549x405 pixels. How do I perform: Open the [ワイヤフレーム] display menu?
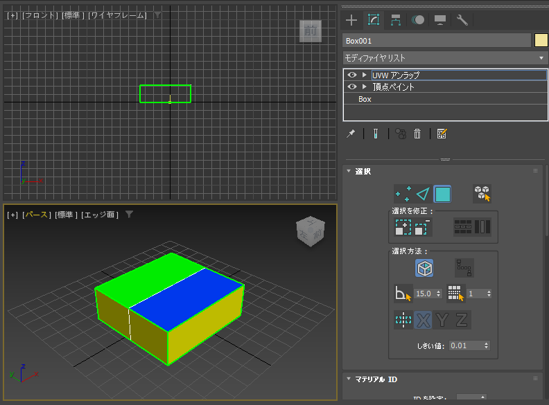(x=117, y=15)
